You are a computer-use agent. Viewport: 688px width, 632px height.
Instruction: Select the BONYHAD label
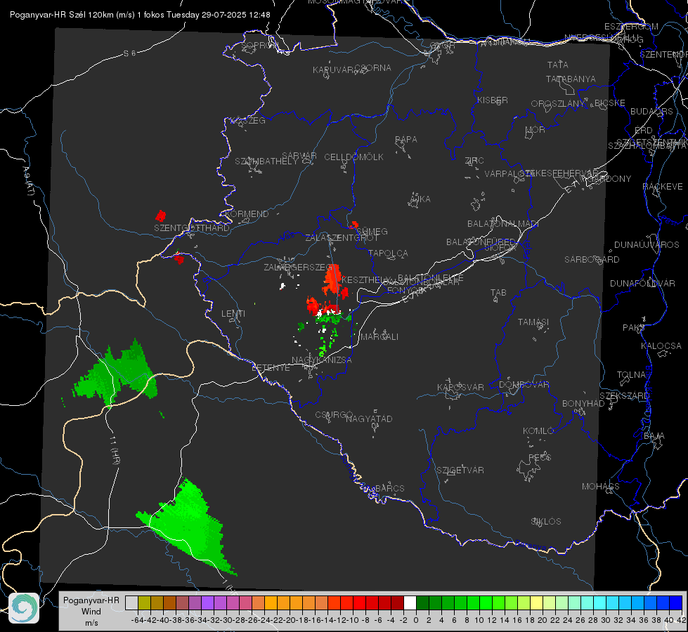tap(583, 404)
